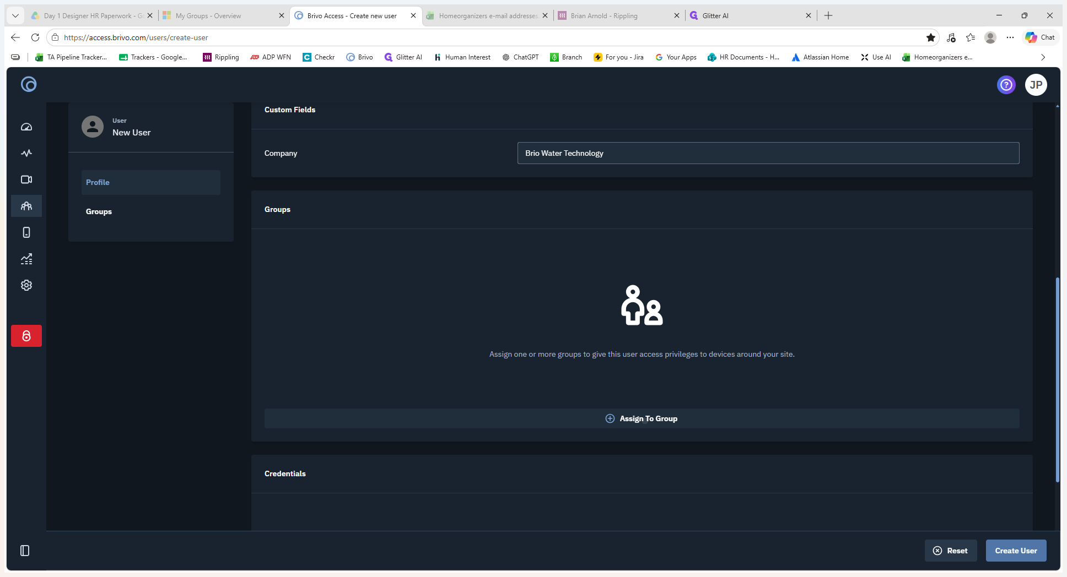
Task: Open ADP WFN bookmark
Action: tap(270, 57)
